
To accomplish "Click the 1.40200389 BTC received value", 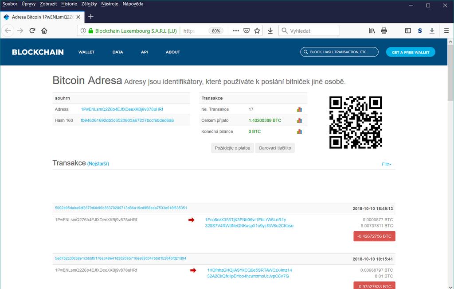I will (x=265, y=120).
